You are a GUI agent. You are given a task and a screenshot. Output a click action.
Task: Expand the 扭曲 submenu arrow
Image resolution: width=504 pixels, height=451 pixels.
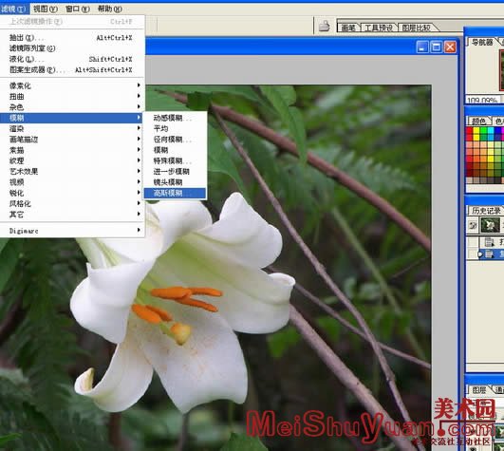(x=139, y=96)
